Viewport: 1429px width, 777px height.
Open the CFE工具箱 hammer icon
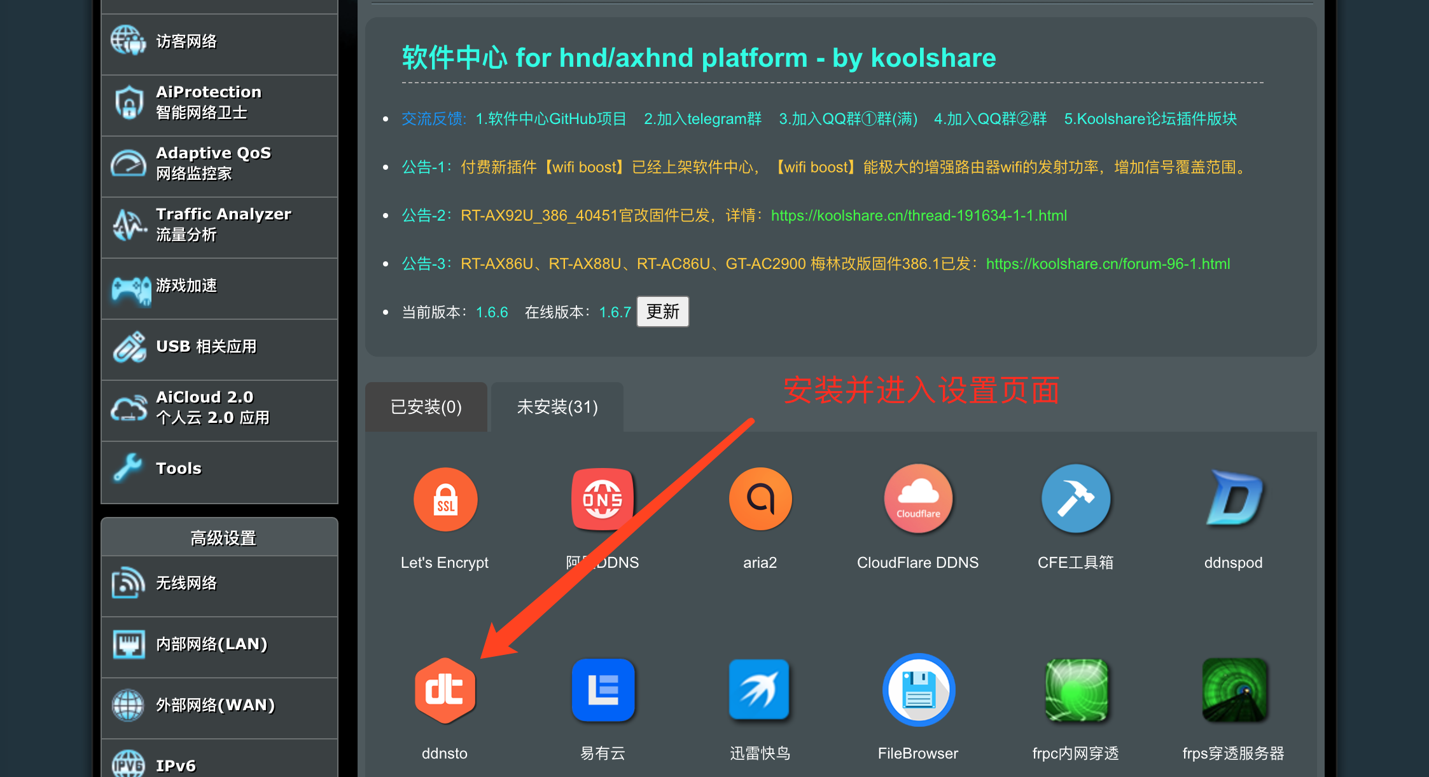pos(1076,499)
